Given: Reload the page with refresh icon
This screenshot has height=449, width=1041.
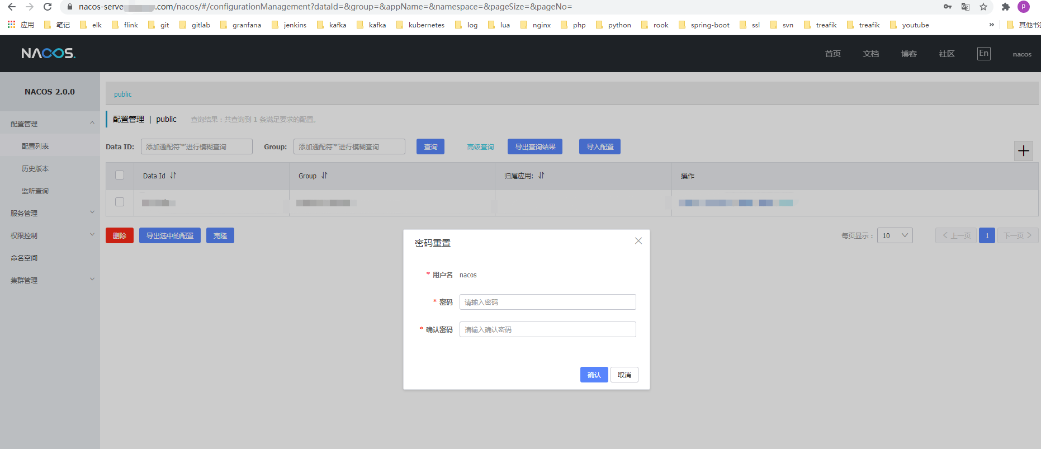Looking at the screenshot, I should coord(48,7).
